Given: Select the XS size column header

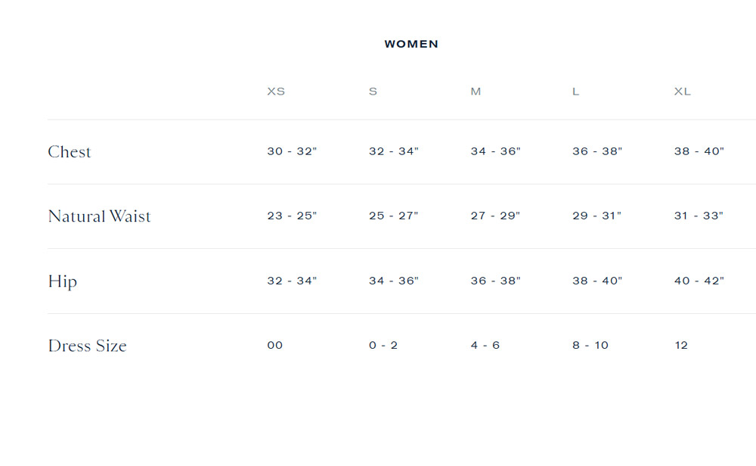Looking at the screenshot, I should point(276,92).
